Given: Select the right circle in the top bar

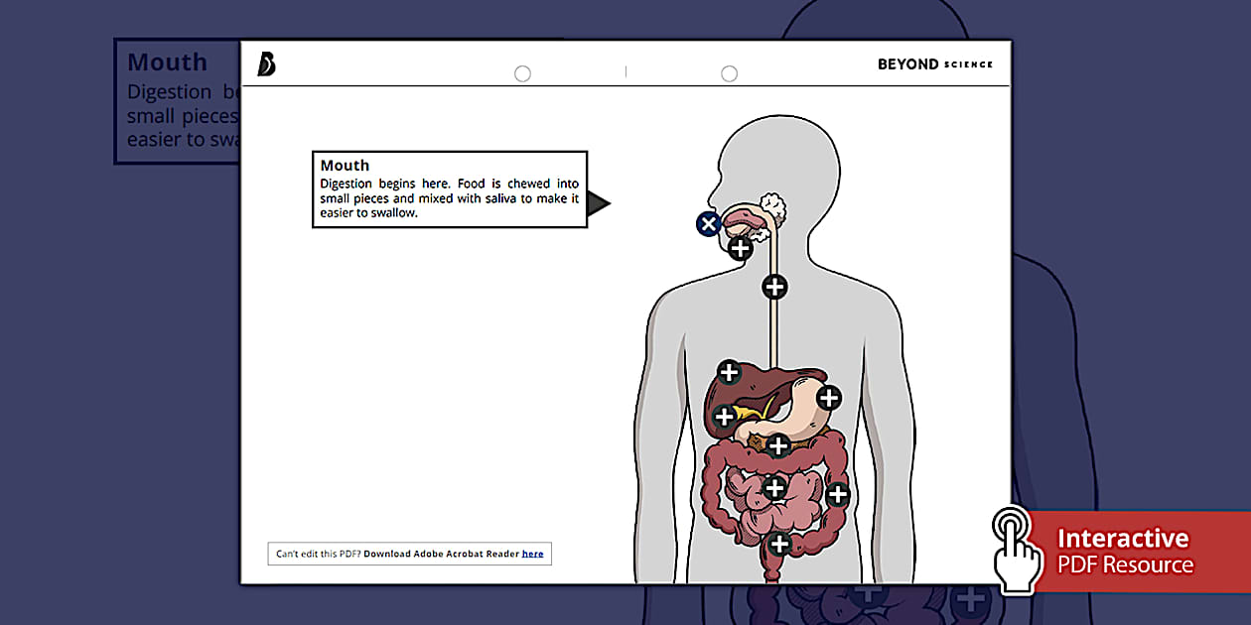Looking at the screenshot, I should (x=730, y=72).
